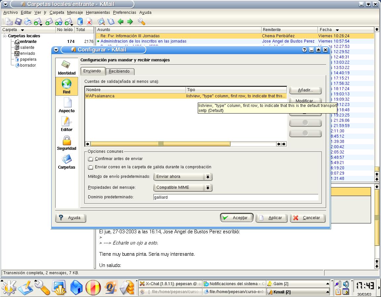Image resolution: width=381 pixels, height=297 pixels.
Task: Click the magnifier search messages icon
Action: click(x=102, y=22)
